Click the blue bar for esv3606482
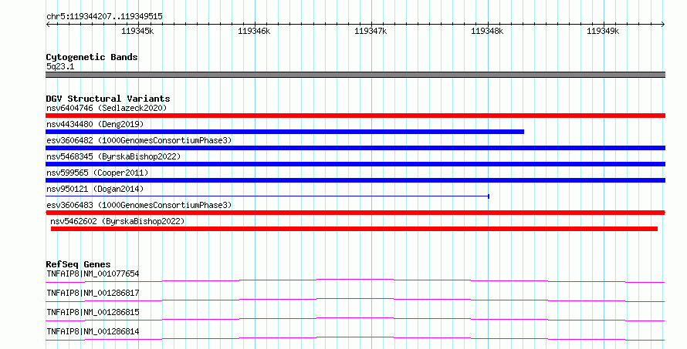The height and width of the screenshot is (349, 687). point(355,148)
